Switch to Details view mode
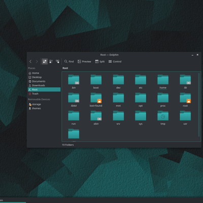Viewport: 203px width, 203px height. [57, 61]
